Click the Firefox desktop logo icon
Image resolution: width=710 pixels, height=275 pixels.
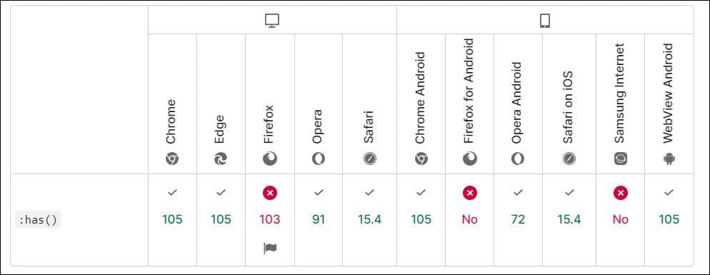click(x=270, y=159)
